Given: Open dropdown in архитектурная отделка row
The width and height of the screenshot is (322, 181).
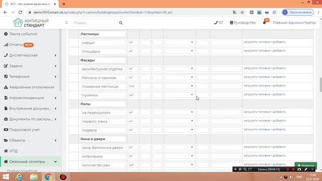Looking at the screenshot, I should (x=179, y=69).
